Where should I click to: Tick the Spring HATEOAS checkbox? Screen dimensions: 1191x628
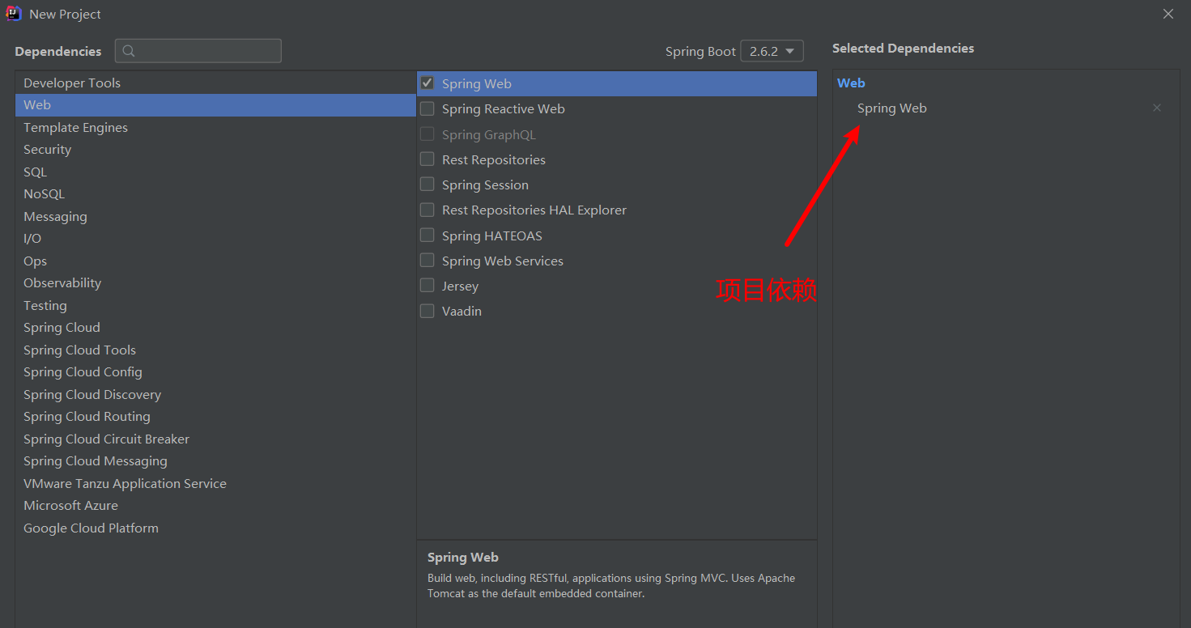point(427,235)
